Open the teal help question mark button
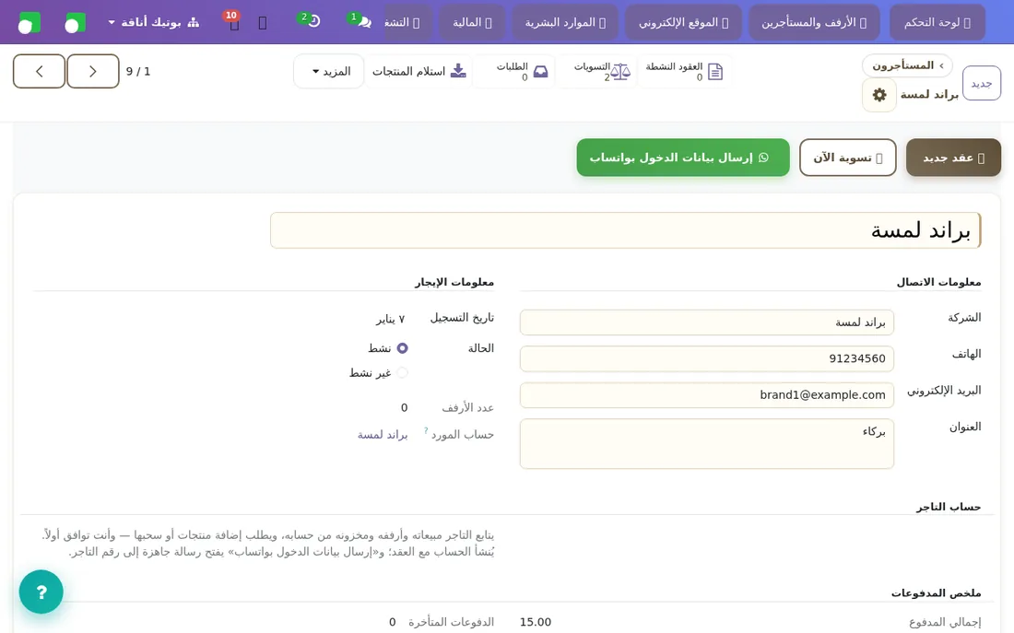1014x633 pixels. [41, 592]
